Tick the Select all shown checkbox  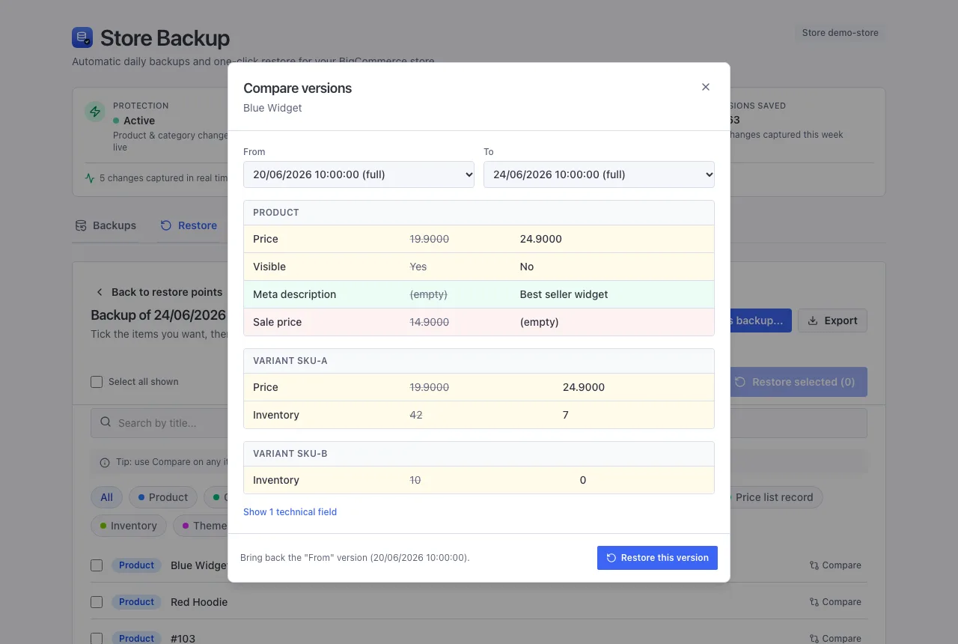tap(97, 382)
